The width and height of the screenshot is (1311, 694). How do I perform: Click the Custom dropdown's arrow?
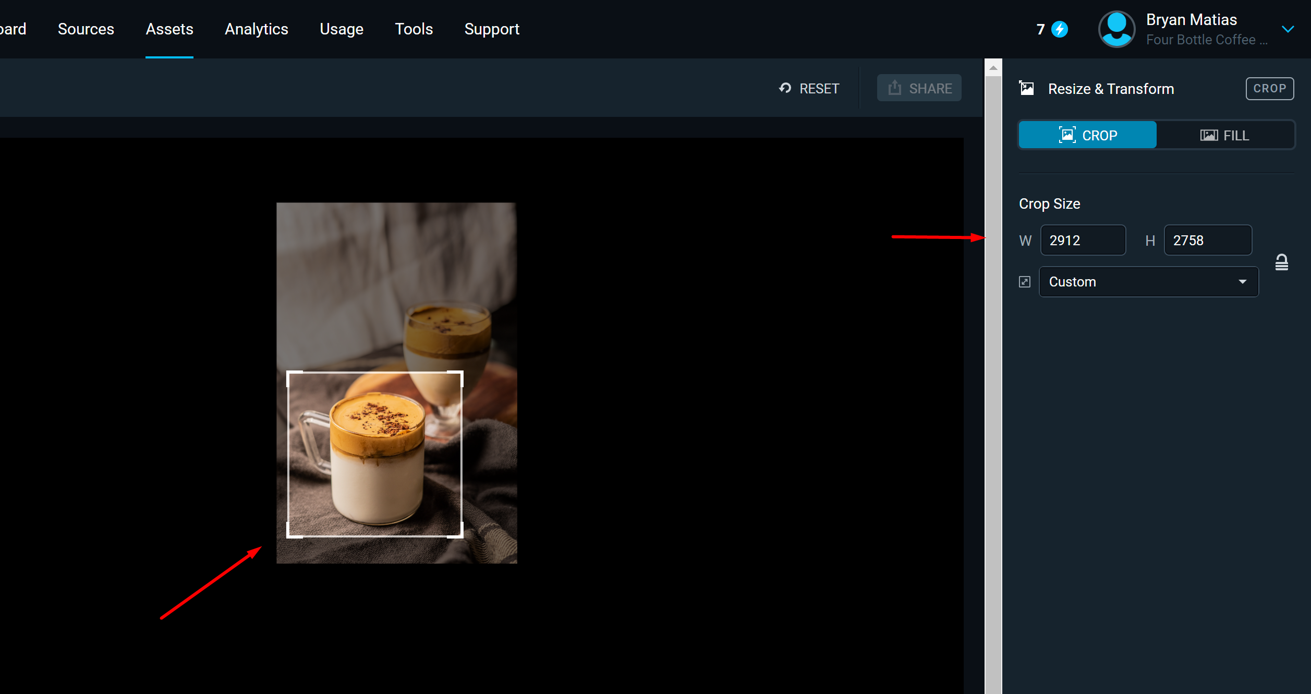click(x=1242, y=281)
